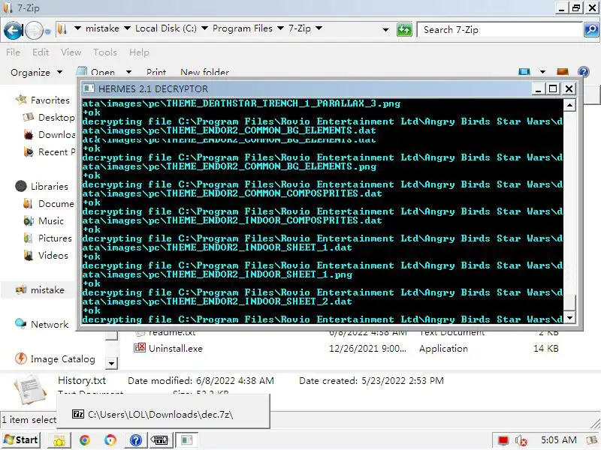Open Windows Explorer taskbar icon
The image size is (601, 450).
click(59, 440)
